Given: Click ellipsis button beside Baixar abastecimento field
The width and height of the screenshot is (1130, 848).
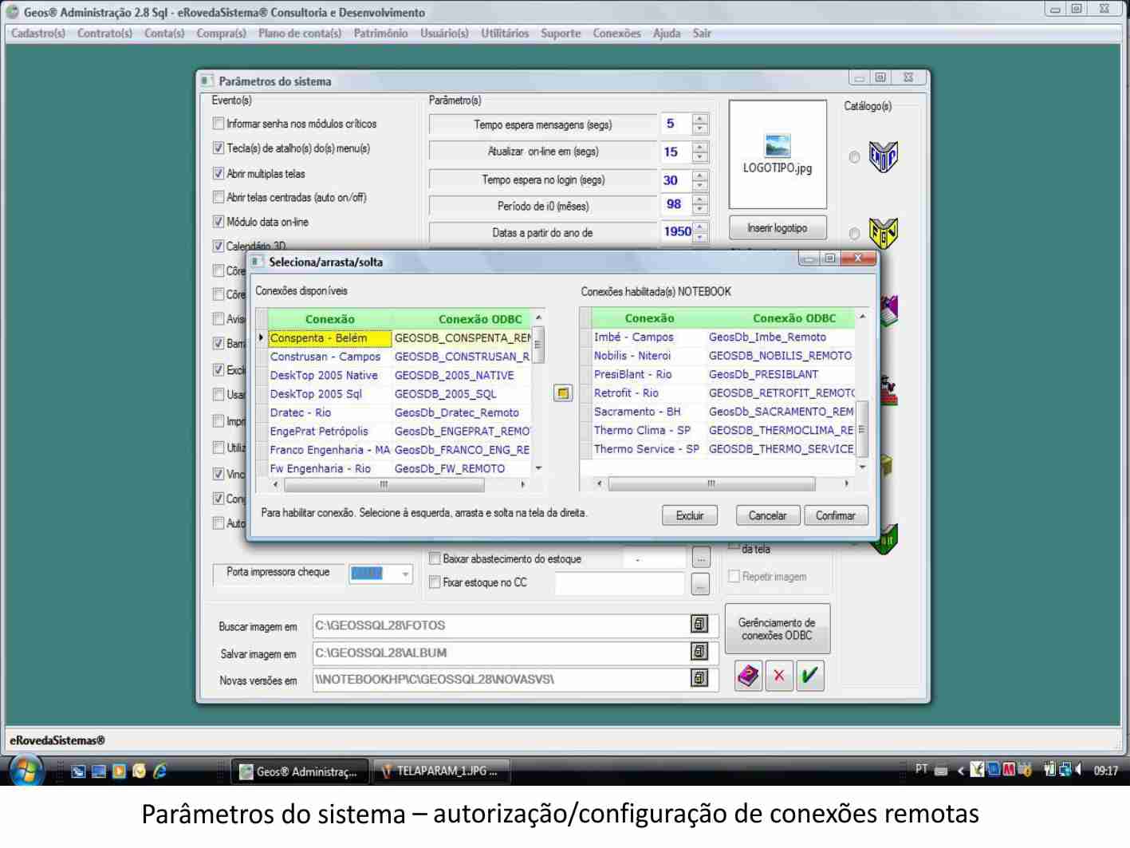Looking at the screenshot, I should (x=700, y=558).
